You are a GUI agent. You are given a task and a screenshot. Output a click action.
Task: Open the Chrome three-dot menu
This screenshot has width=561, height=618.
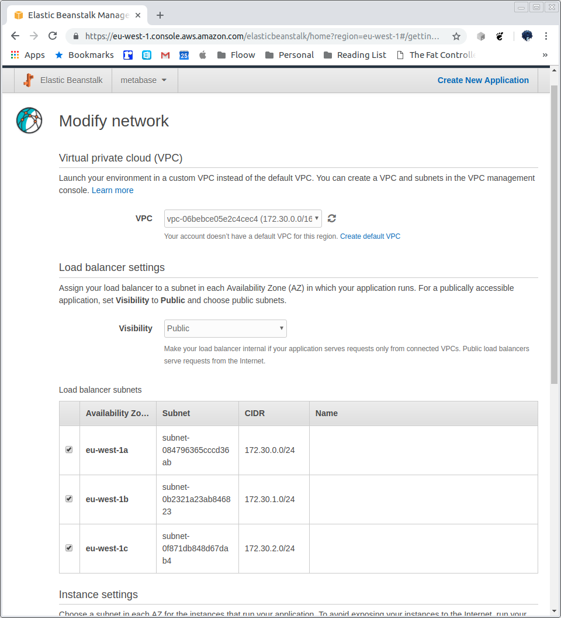545,36
